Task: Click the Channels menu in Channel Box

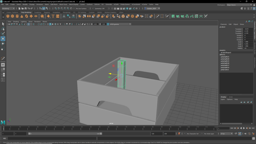Action: click(223, 24)
